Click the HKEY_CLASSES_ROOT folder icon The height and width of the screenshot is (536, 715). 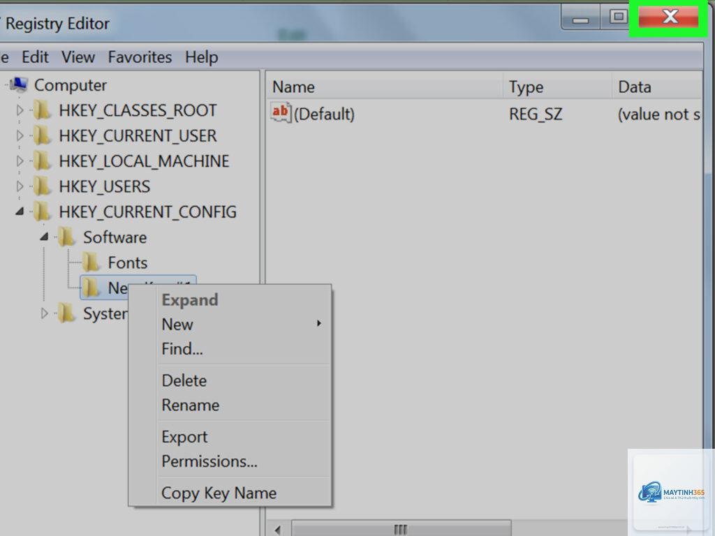pos(42,110)
